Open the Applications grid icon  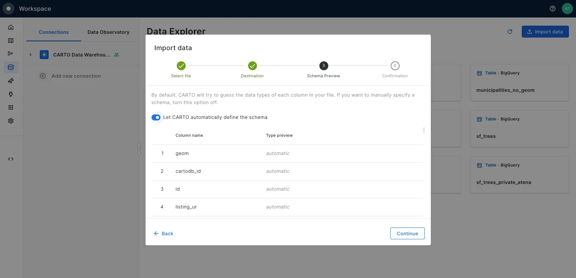11,107
